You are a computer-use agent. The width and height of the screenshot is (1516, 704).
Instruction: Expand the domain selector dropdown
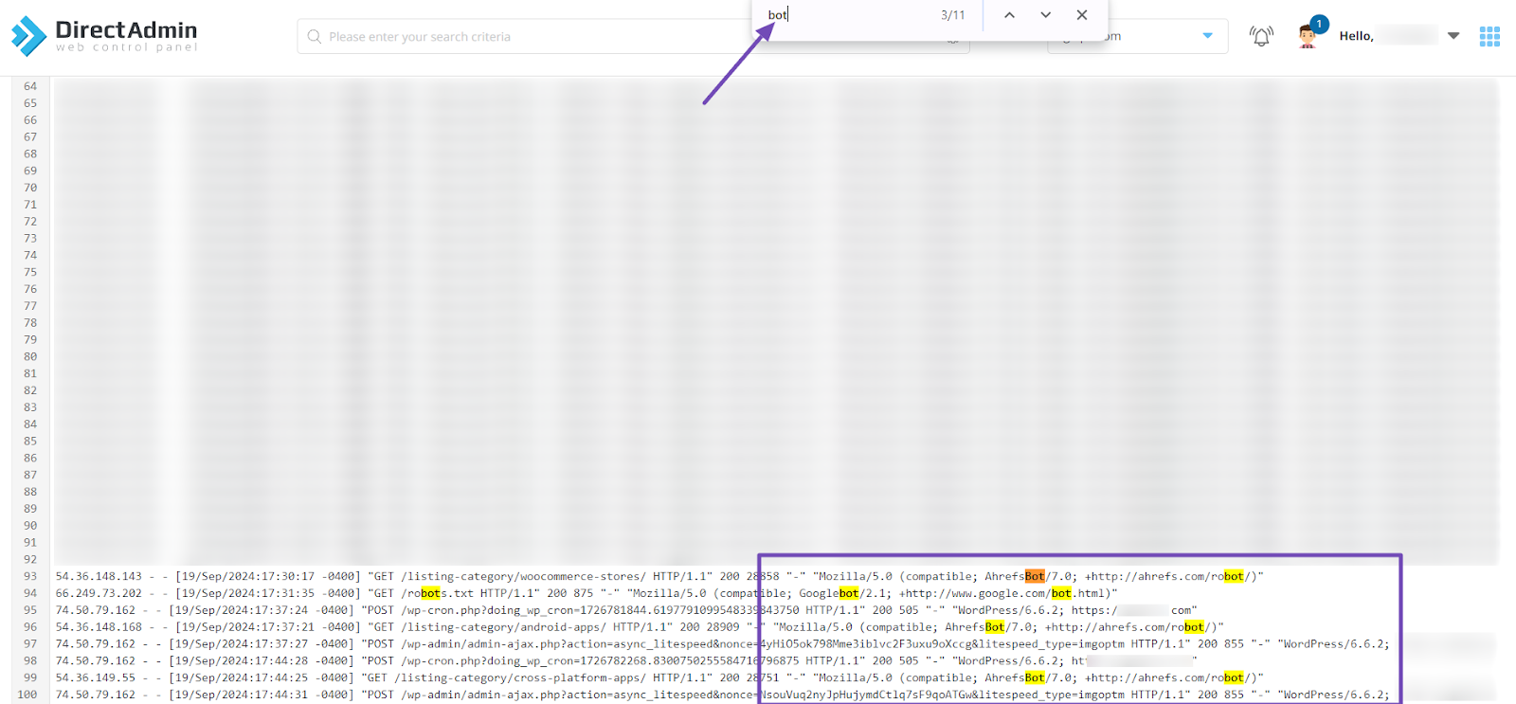pyautogui.click(x=1207, y=36)
